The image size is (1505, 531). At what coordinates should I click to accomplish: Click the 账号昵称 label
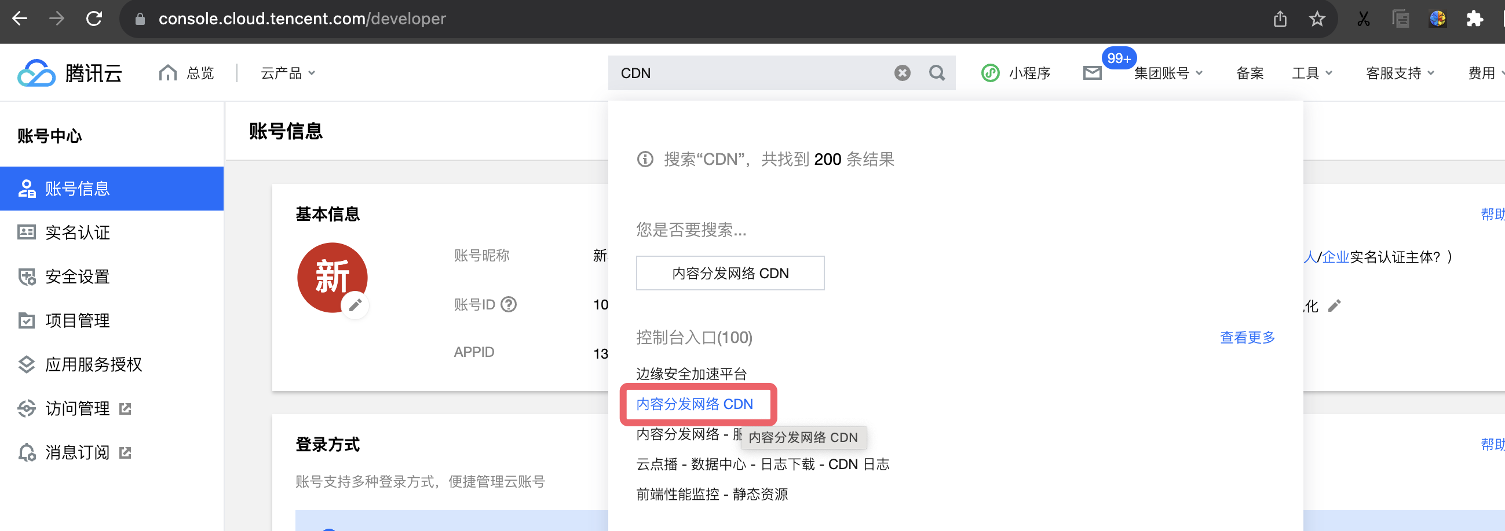pos(481,256)
